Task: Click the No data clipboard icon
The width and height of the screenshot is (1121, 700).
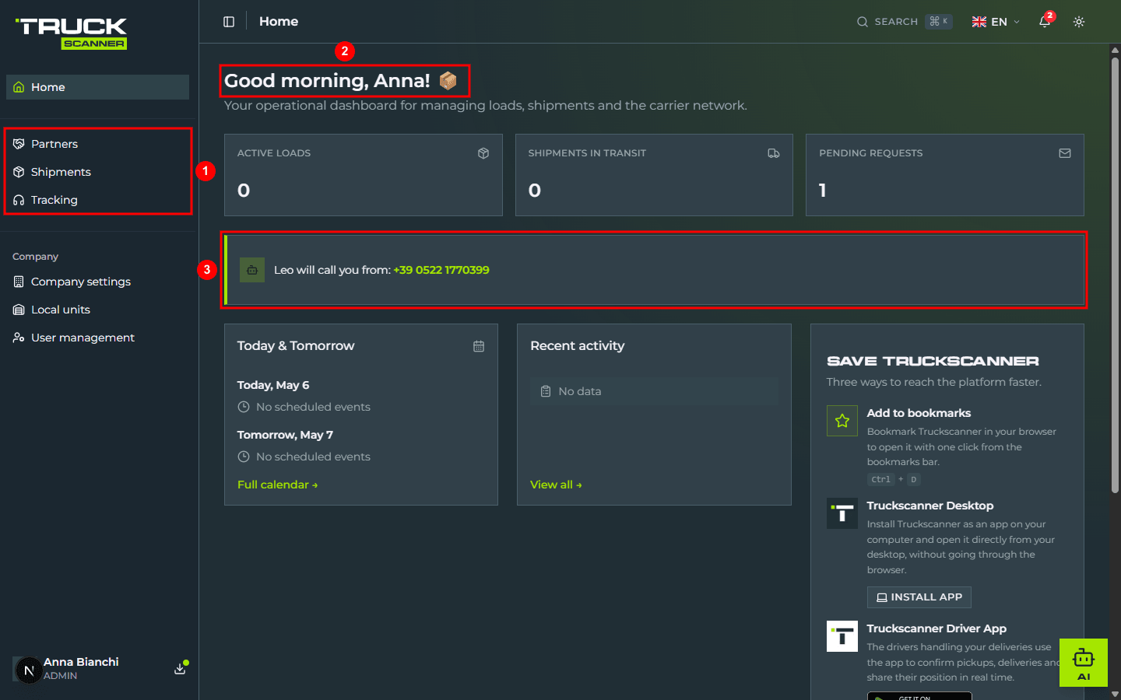Action: [x=546, y=391]
